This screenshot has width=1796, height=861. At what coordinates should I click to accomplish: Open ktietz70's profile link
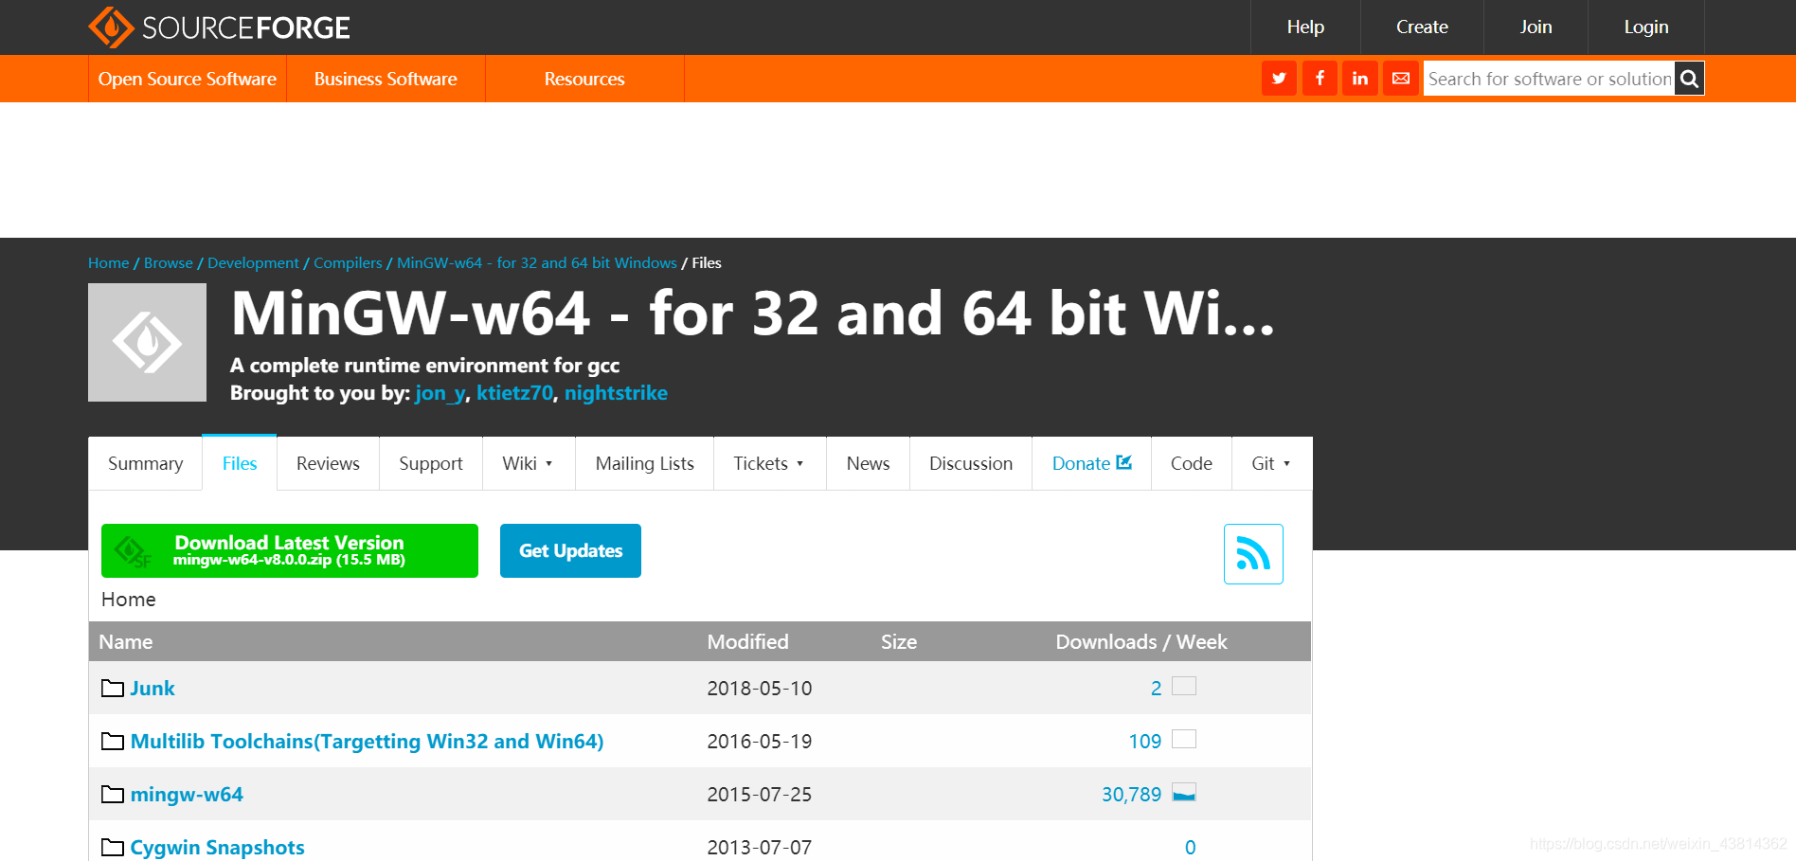514,393
